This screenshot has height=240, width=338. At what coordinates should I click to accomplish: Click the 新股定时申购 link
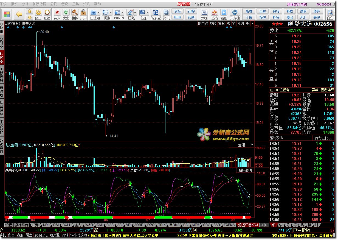point(297,4)
